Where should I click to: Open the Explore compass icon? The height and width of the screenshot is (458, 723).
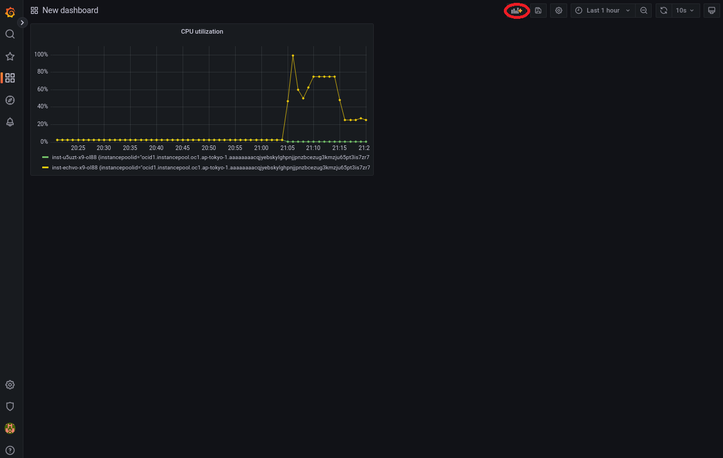[x=10, y=100]
